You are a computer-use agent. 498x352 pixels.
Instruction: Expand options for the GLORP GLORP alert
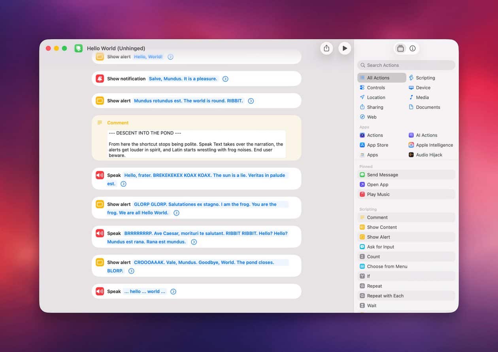point(176,213)
